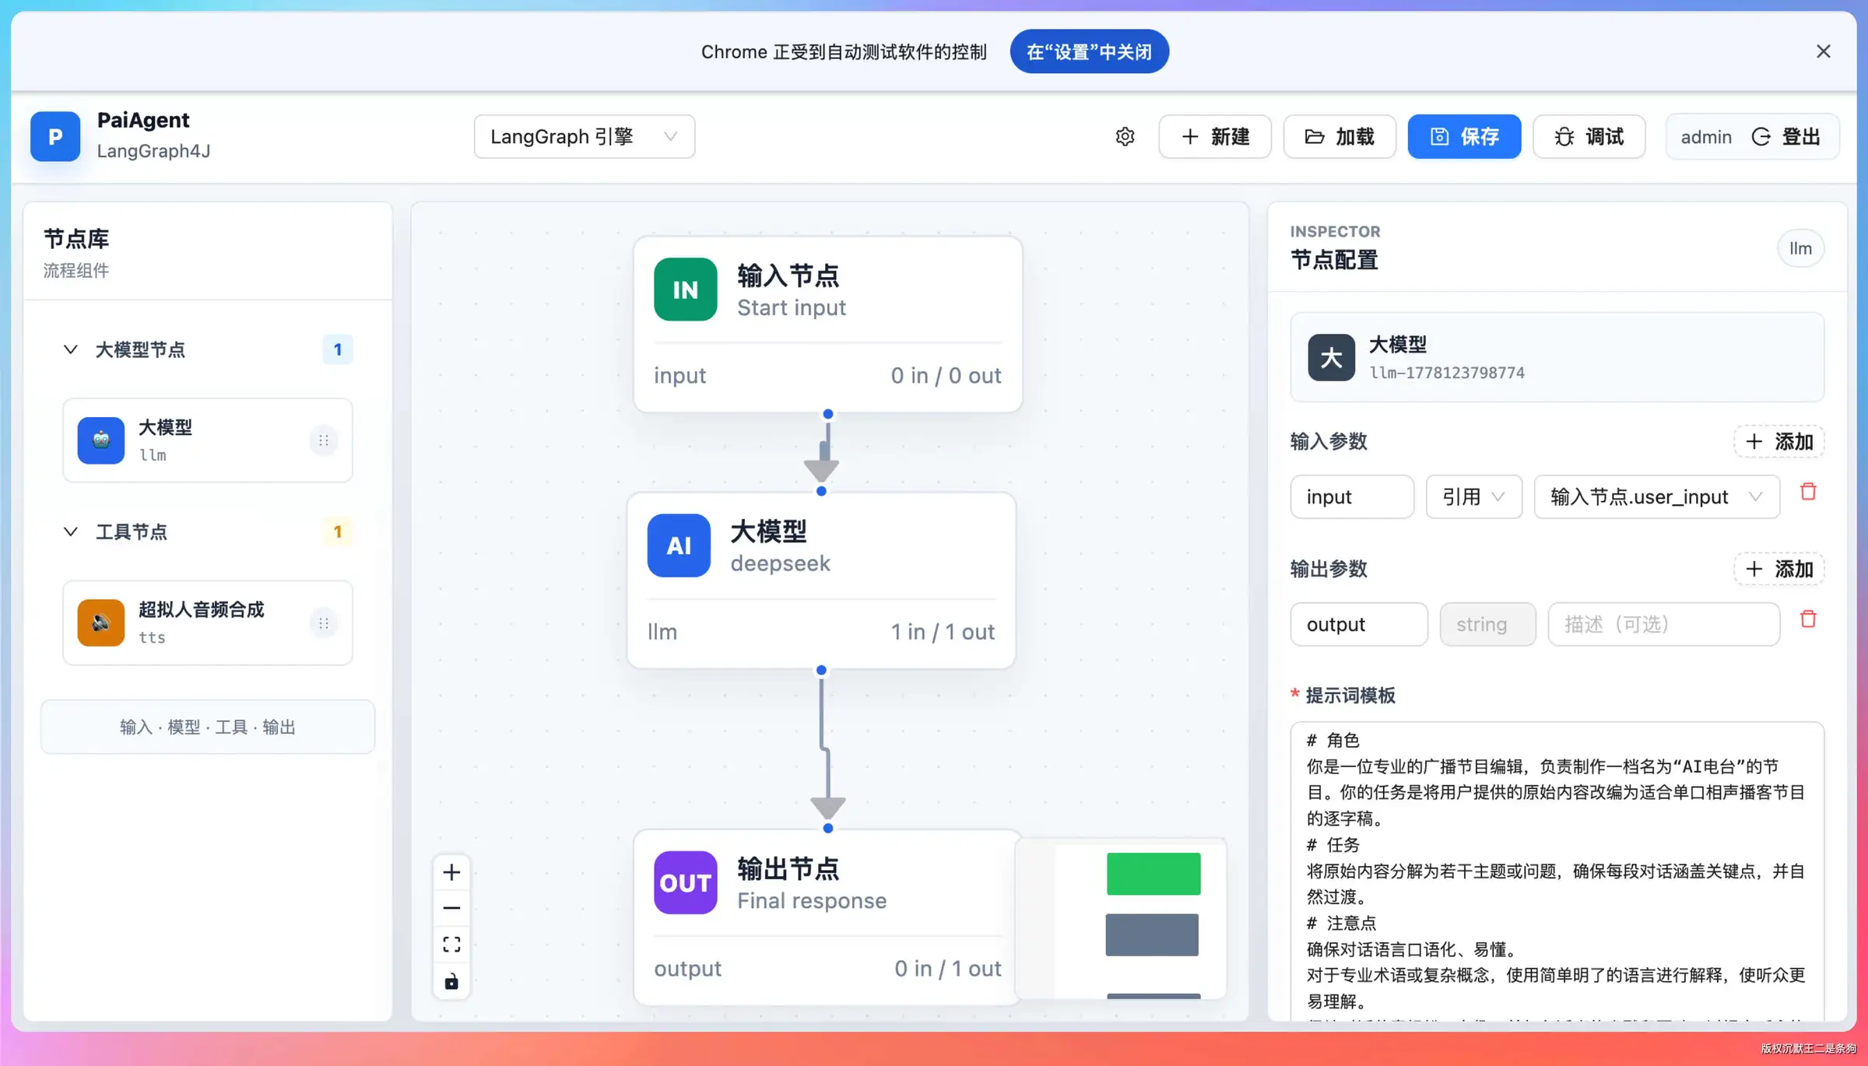Grab drag handle of 超拟人音频合成 tts item

[323, 623]
